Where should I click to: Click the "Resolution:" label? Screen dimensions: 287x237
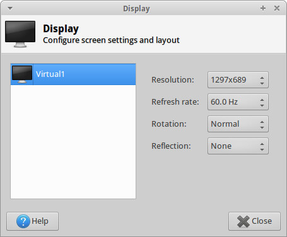[x=173, y=80]
